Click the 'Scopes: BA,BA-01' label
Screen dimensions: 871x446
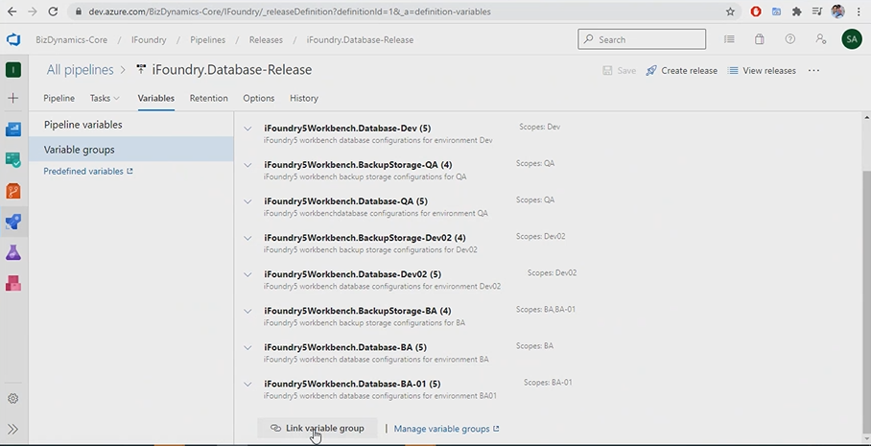click(546, 310)
